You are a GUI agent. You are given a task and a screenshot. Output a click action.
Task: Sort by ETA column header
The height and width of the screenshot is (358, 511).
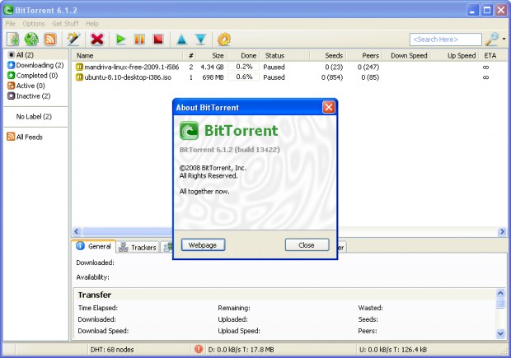click(490, 56)
